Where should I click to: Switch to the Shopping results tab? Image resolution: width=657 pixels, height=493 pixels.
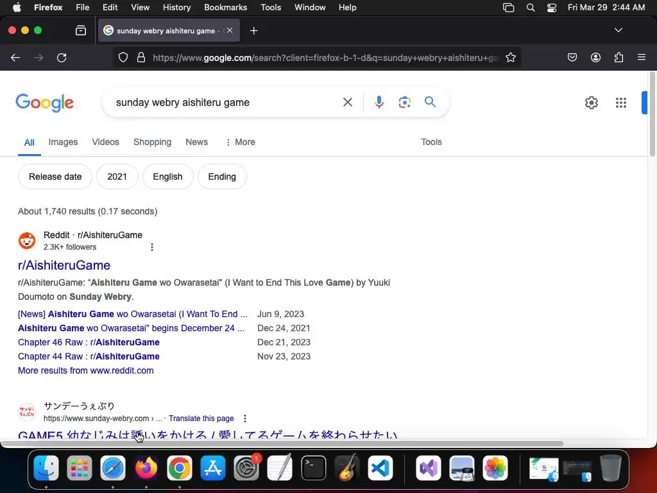click(x=152, y=142)
